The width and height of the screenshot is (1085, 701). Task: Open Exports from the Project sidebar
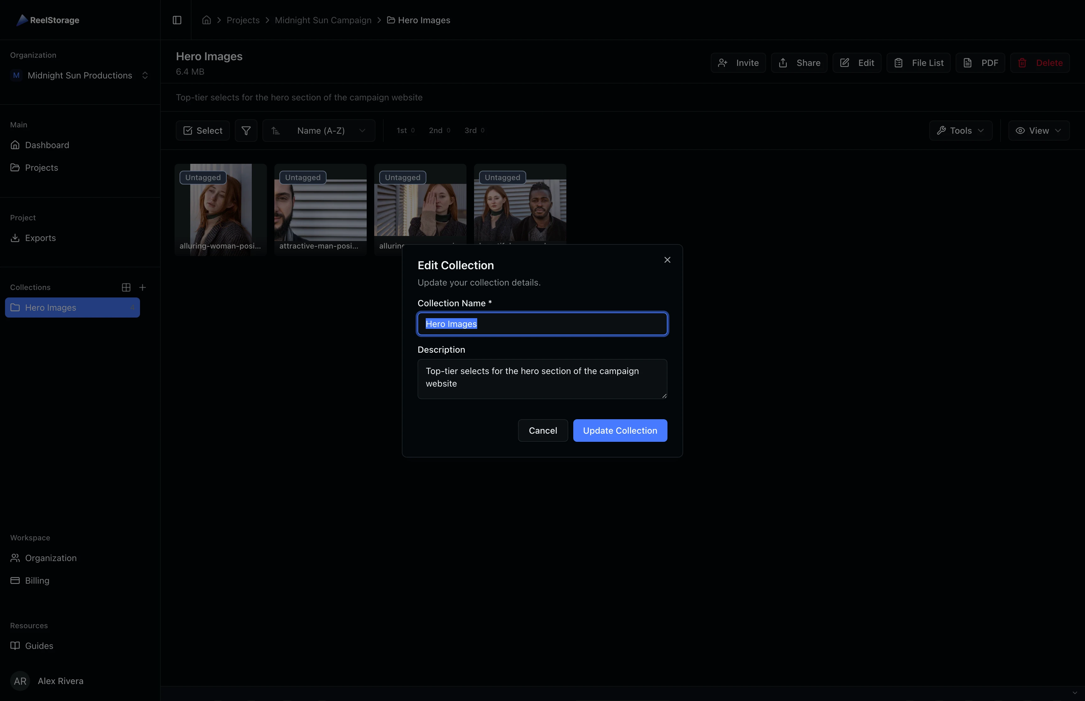point(40,238)
